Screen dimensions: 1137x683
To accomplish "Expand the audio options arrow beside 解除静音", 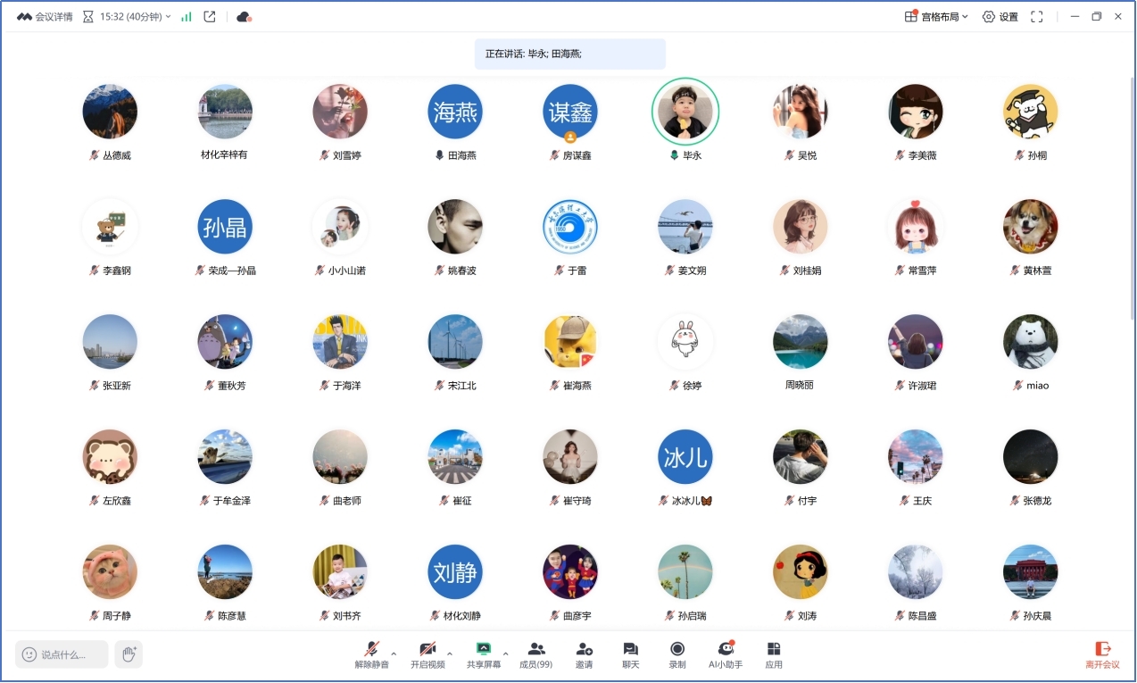I will [394, 654].
